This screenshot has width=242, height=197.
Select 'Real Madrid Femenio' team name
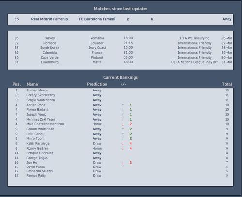[49, 19]
